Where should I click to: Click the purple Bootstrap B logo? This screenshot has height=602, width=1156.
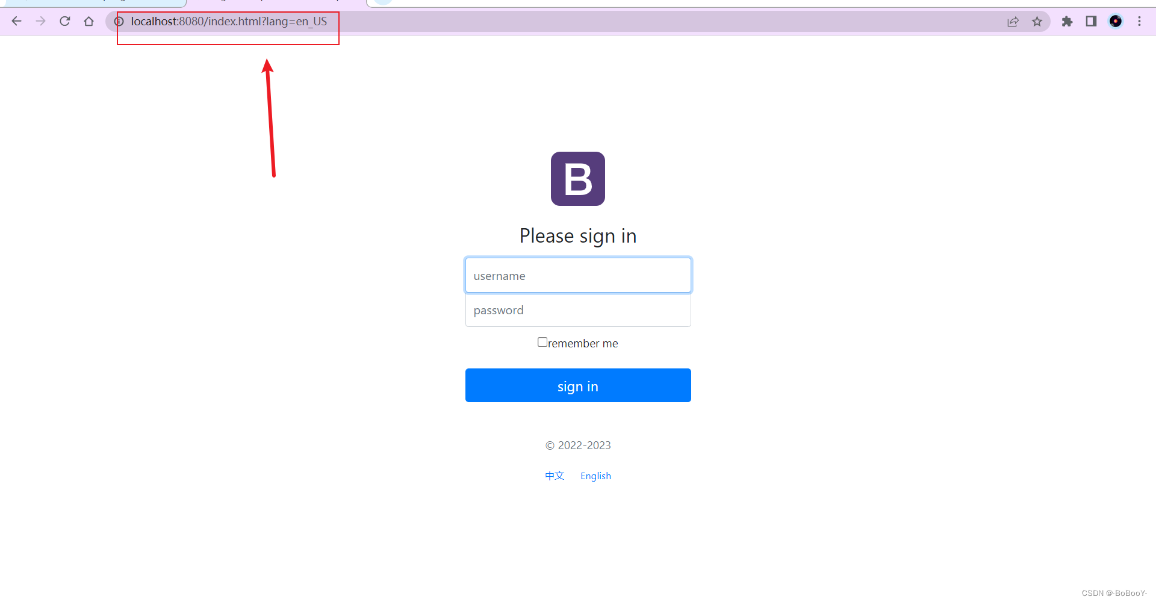pyautogui.click(x=578, y=179)
